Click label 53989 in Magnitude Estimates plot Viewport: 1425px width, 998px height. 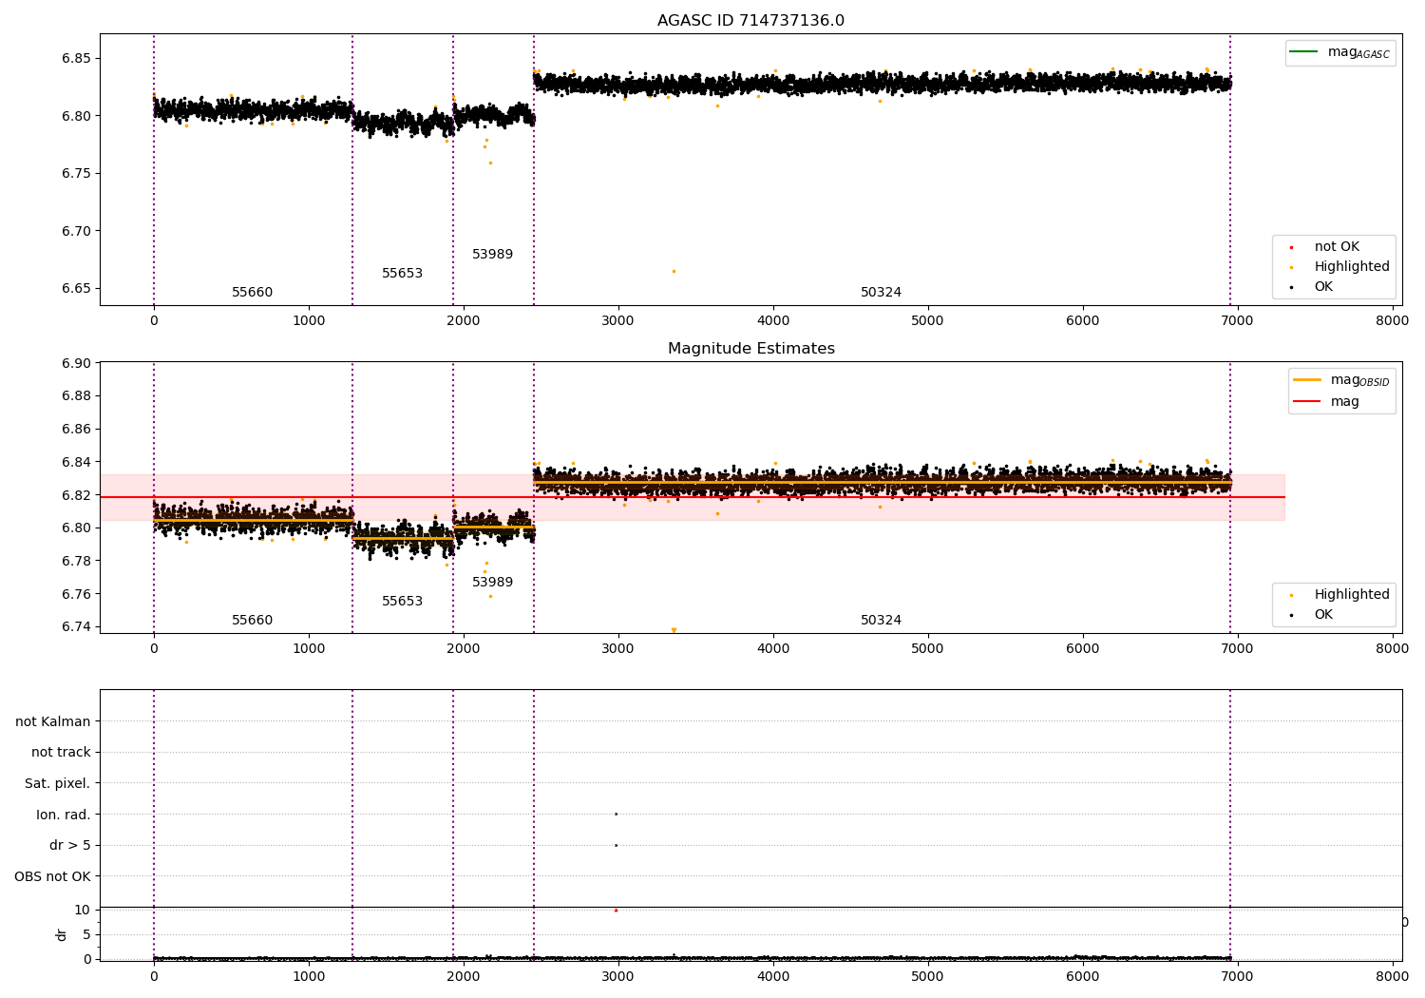tap(492, 583)
